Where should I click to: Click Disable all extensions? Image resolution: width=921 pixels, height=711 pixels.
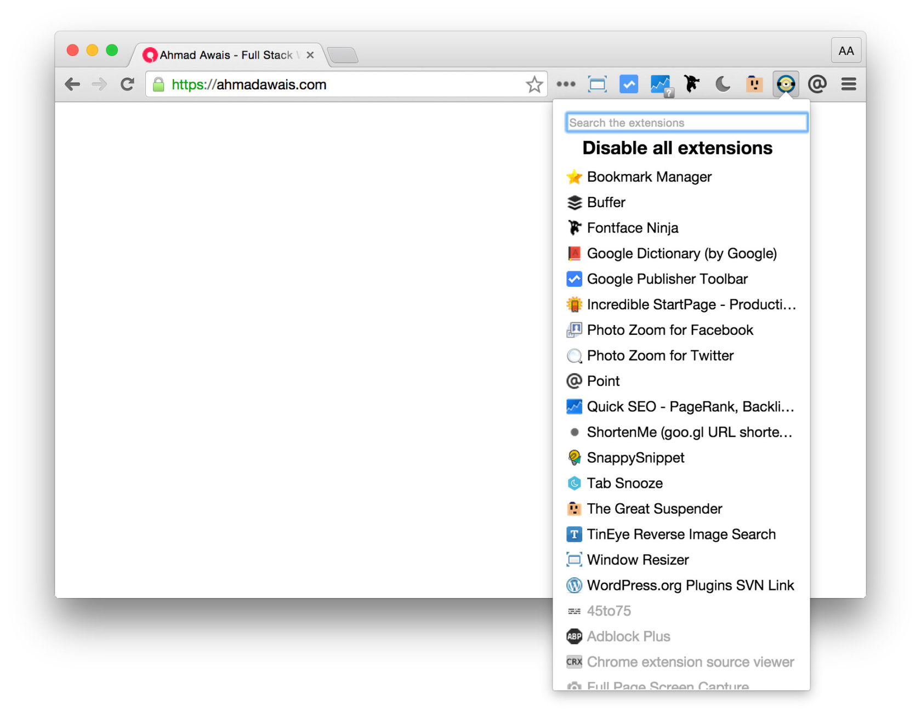click(677, 147)
